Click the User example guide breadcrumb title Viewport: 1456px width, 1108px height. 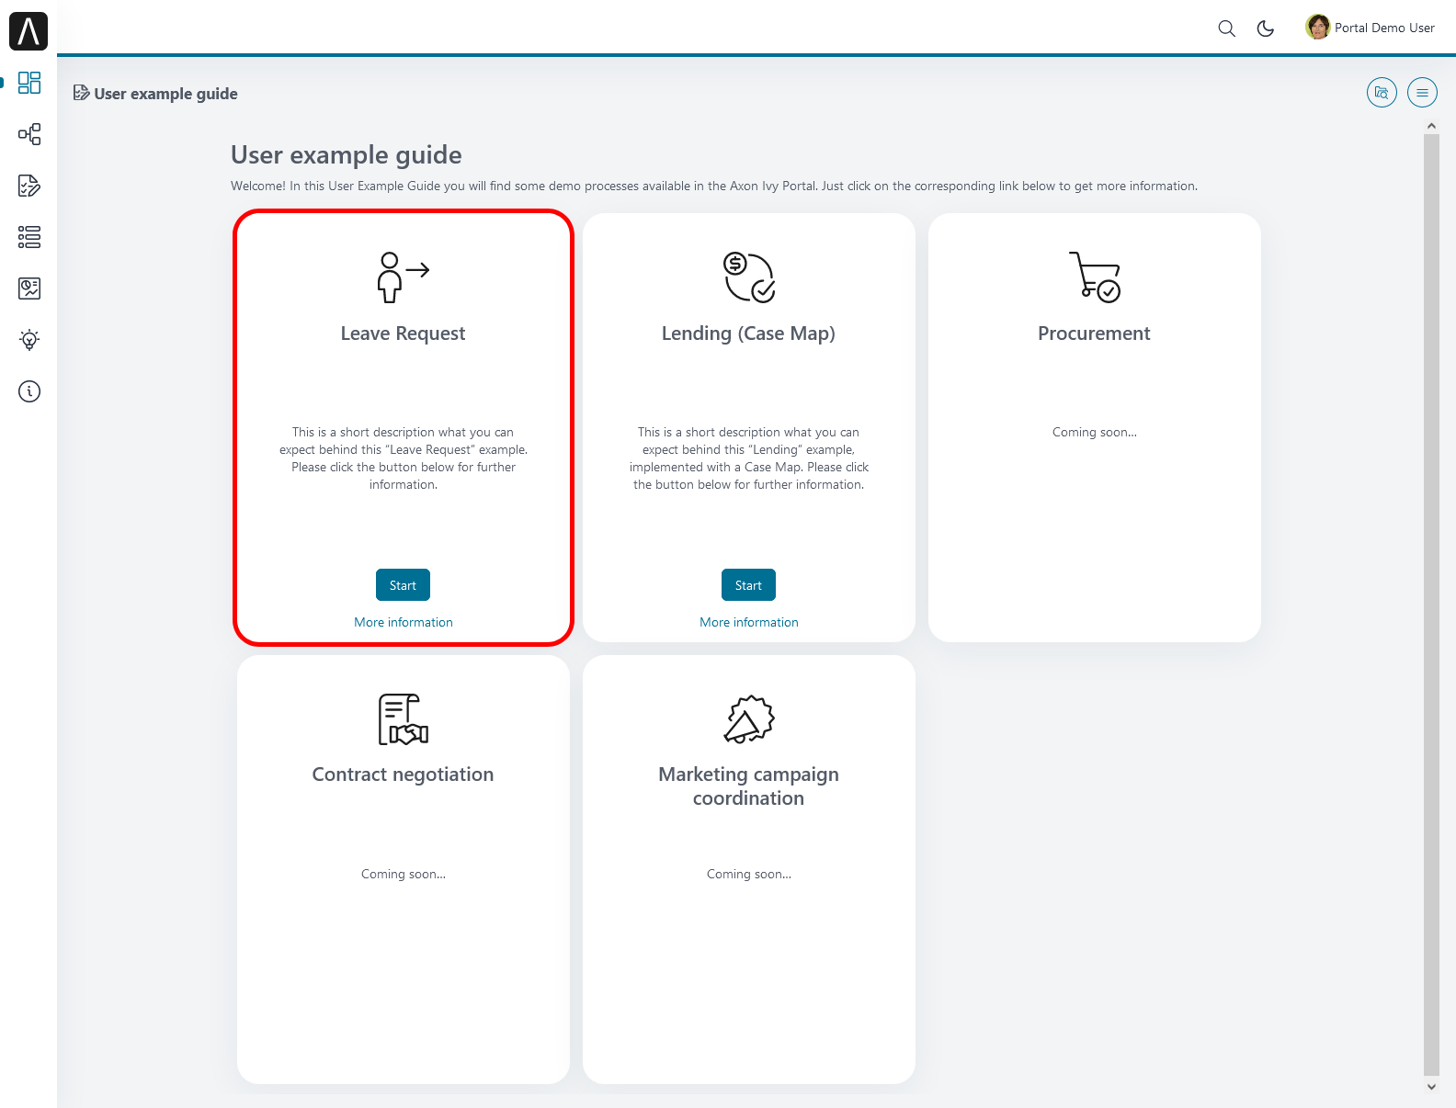pos(165,94)
